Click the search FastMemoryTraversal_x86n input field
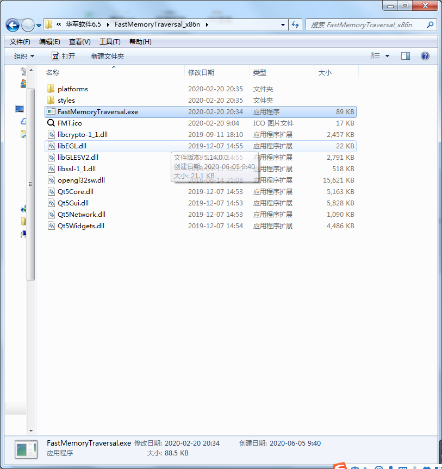Image resolution: width=442 pixels, height=469 pixels. click(366, 25)
